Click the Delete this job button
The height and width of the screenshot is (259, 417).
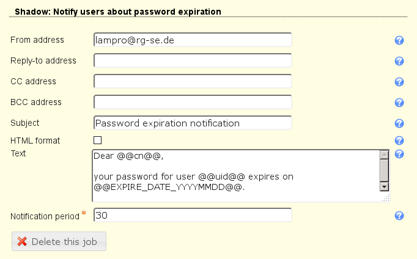coord(59,241)
